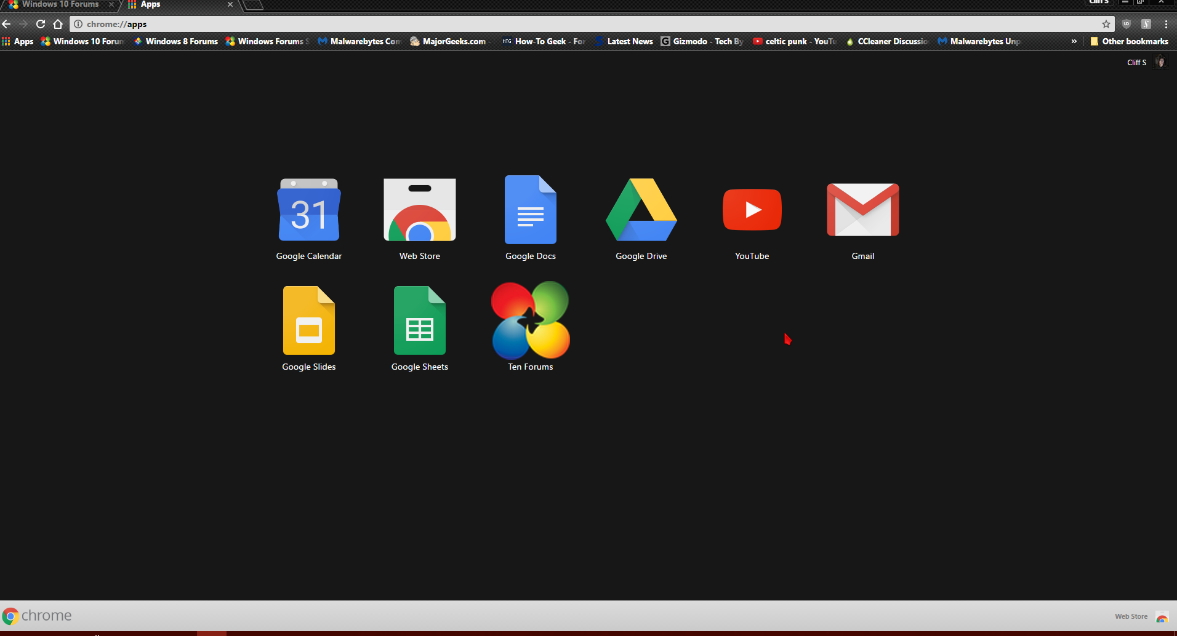The height and width of the screenshot is (636, 1177).
Task: Launch YouTube from the apps page
Action: tap(752, 209)
